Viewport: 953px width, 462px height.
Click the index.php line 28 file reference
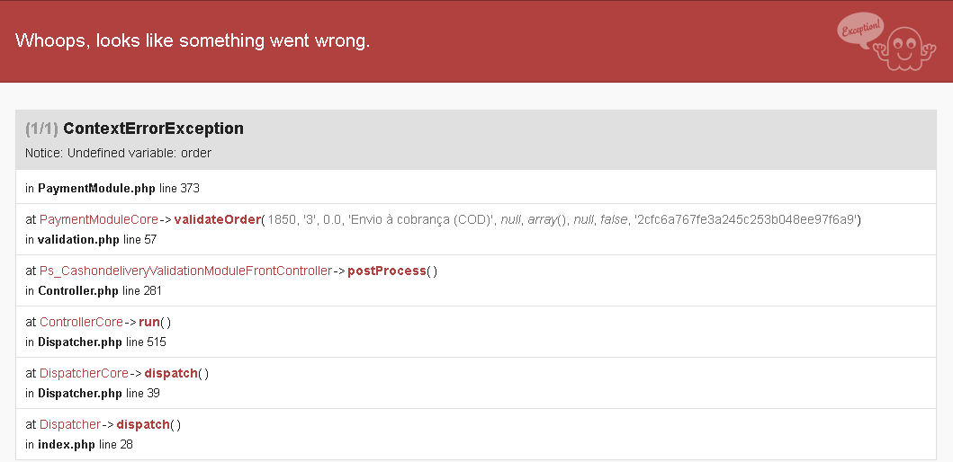(x=79, y=444)
